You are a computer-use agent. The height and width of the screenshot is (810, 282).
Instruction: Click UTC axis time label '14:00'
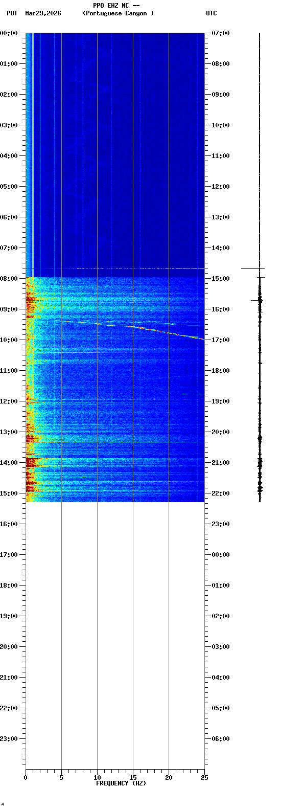pyautogui.click(x=221, y=248)
